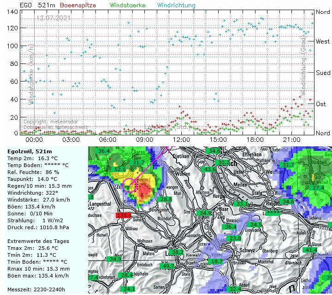
Task: Click the Langenthal town label on map
Action: pos(100,204)
